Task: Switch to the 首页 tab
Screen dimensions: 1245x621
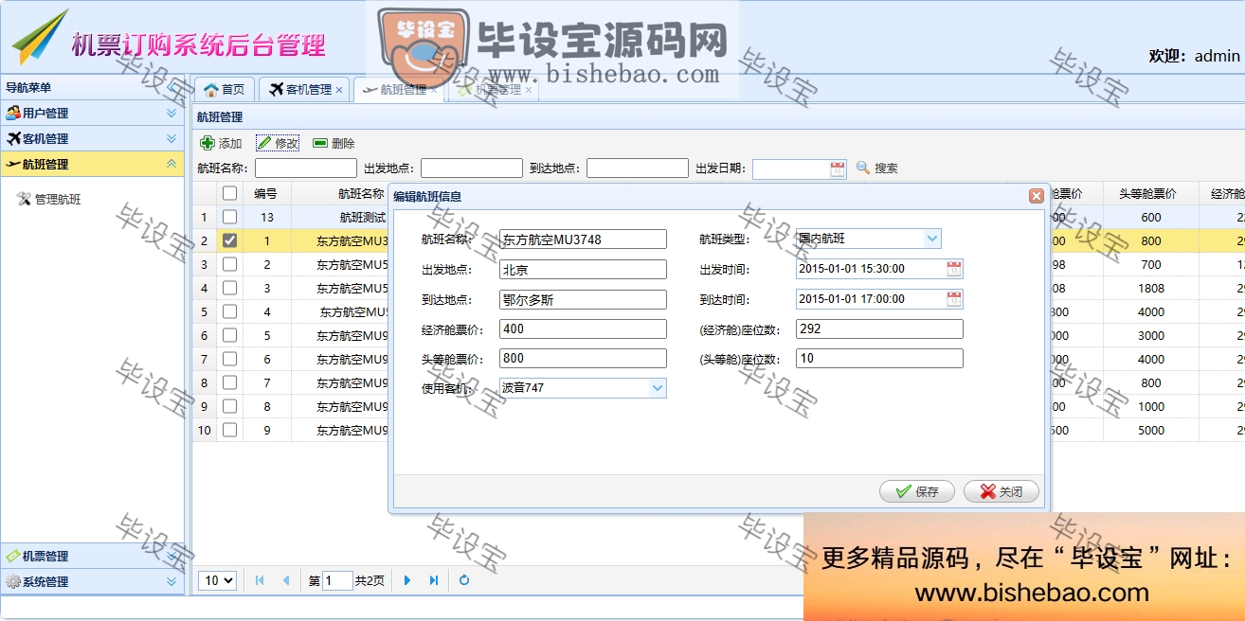Action: click(x=225, y=89)
